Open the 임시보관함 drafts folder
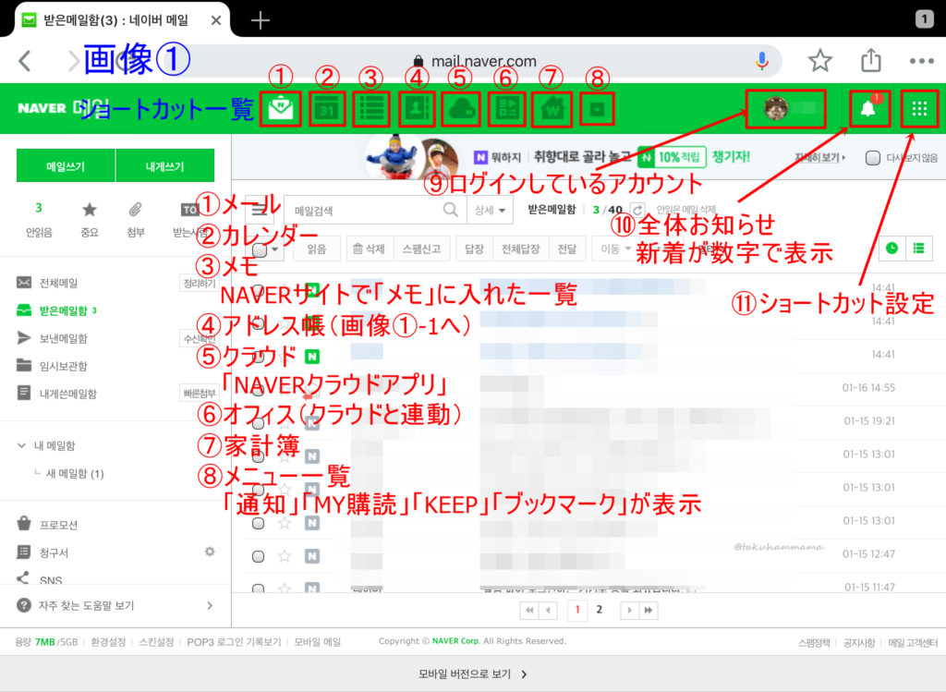Screen dimensions: 946x692 [x=64, y=366]
